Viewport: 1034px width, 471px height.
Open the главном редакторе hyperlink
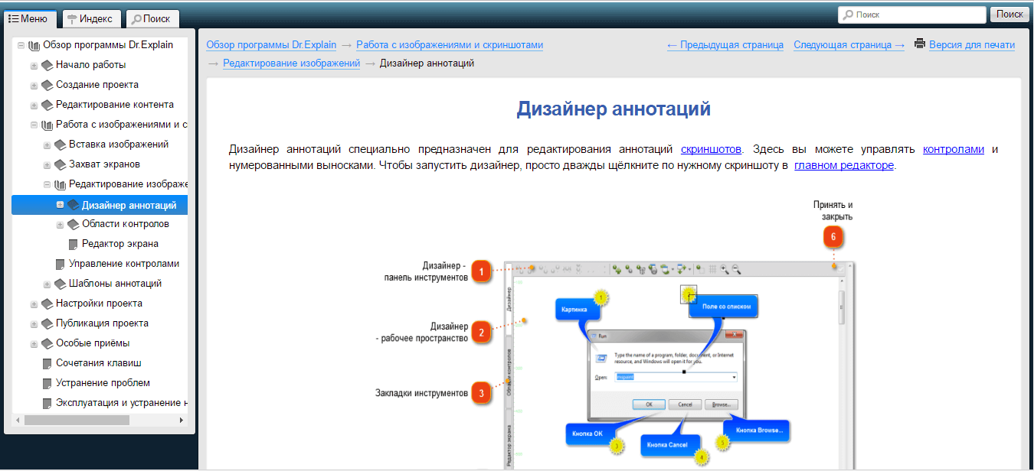[x=844, y=165]
